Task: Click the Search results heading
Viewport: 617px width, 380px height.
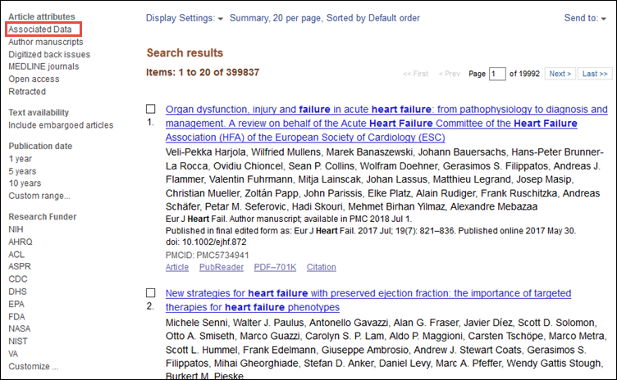Action: point(185,52)
